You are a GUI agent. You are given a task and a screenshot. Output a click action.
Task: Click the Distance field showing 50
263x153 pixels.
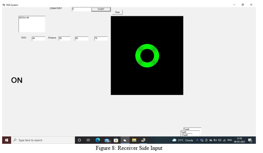point(64,38)
